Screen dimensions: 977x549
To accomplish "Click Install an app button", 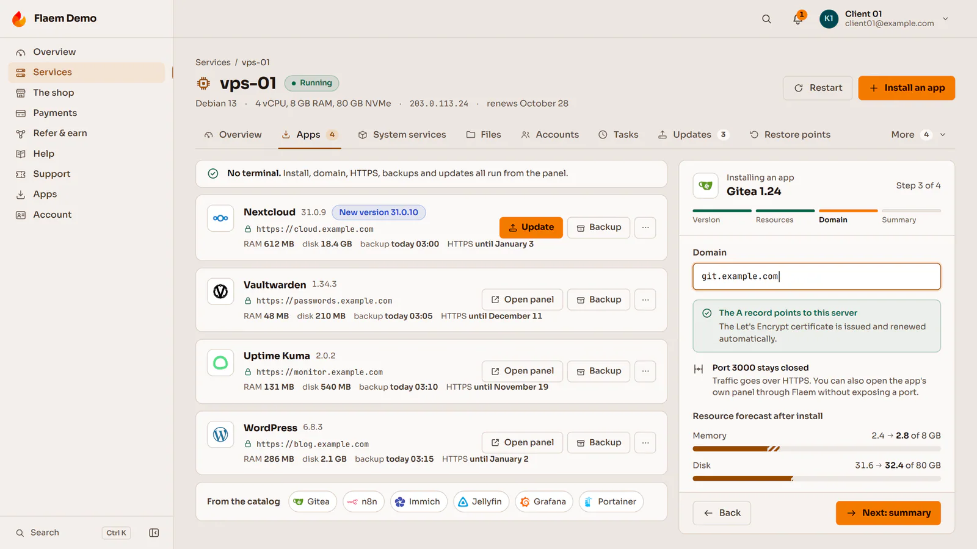I will [906, 88].
